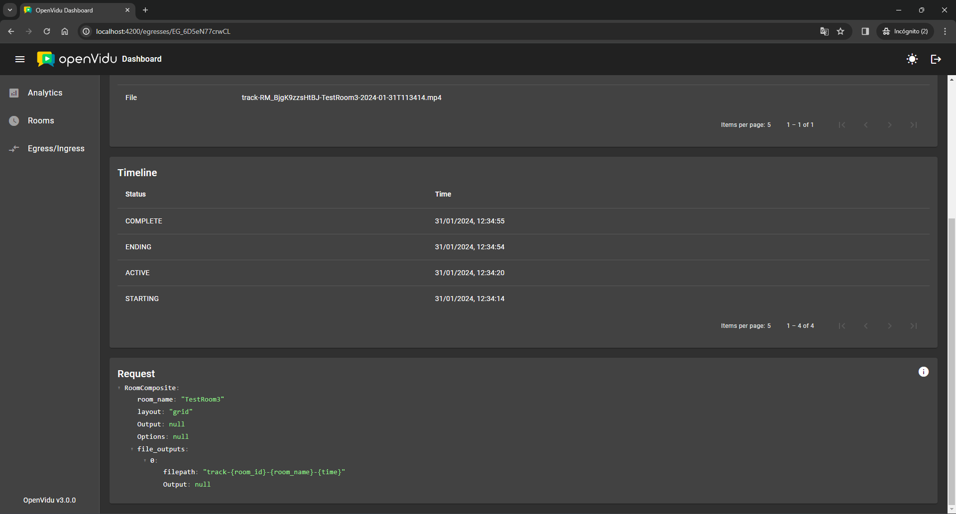Click the page vertical scrollbar
This screenshot has height=514, width=956.
point(952,358)
